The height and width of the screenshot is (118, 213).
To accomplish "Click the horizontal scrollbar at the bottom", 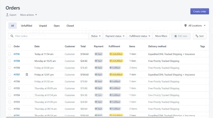I will tap(90, 117).
